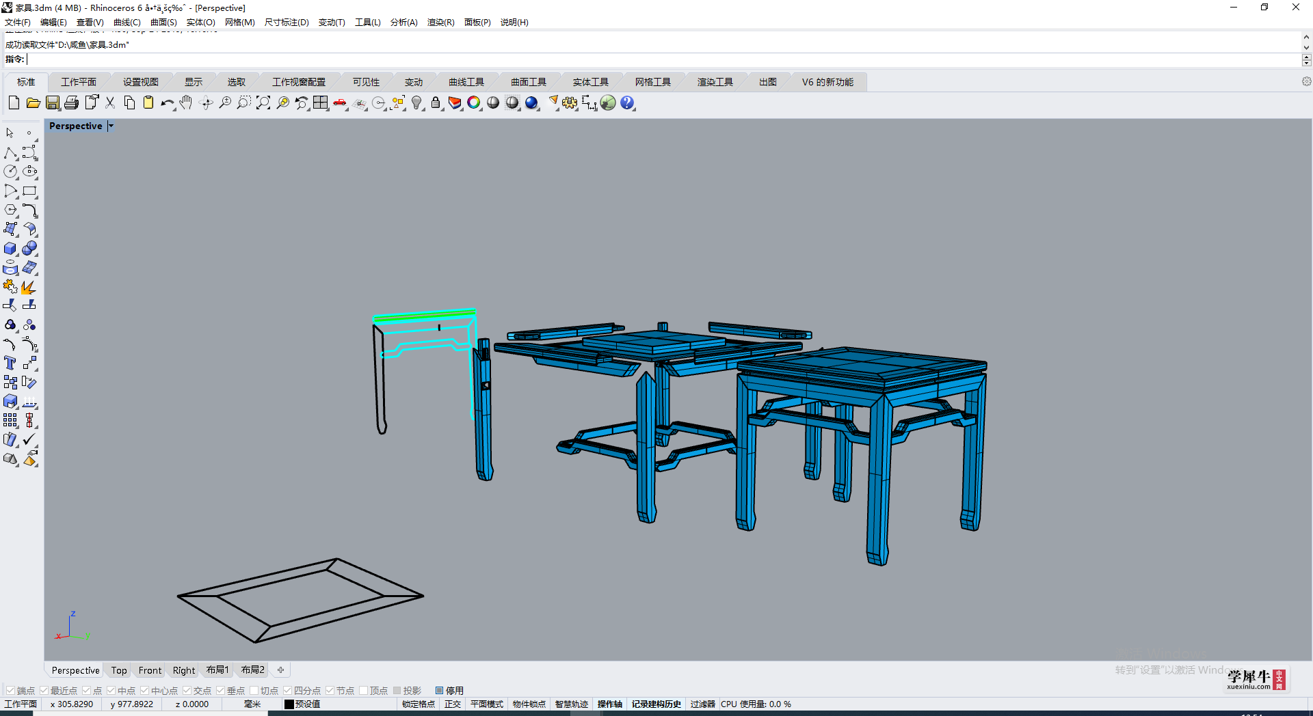
Task: Activate the Pan hand tool
Action: click(187, 103)
